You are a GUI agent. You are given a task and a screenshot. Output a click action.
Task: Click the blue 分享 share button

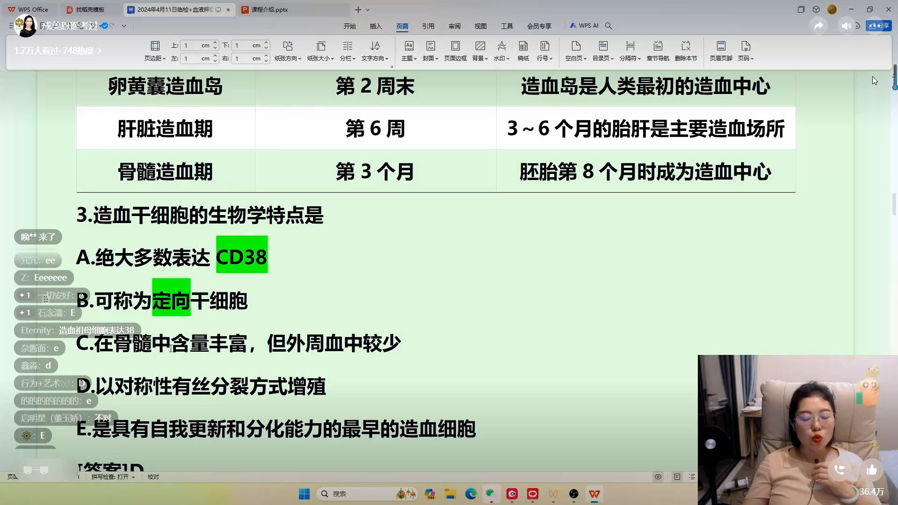[879, 26]
